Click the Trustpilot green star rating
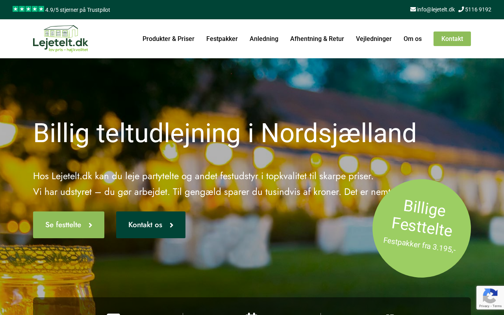 28,9
